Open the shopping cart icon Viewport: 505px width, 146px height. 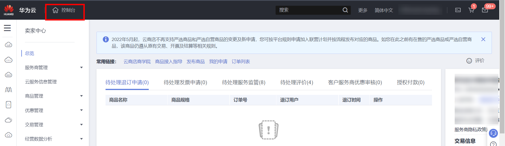click(x=471, y=10)
